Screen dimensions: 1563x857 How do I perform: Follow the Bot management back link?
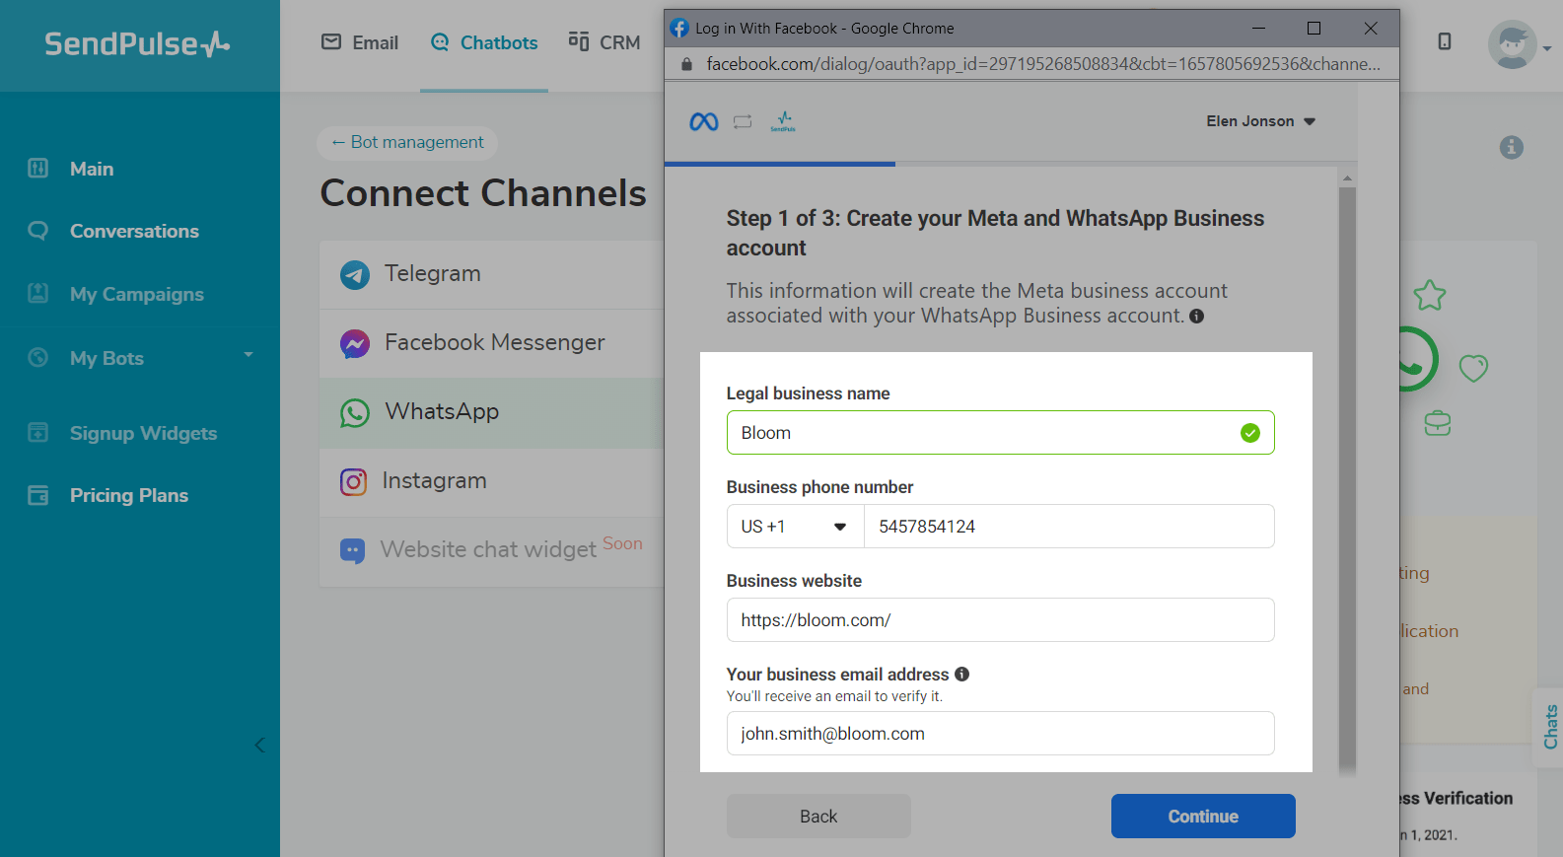[407, 142]
